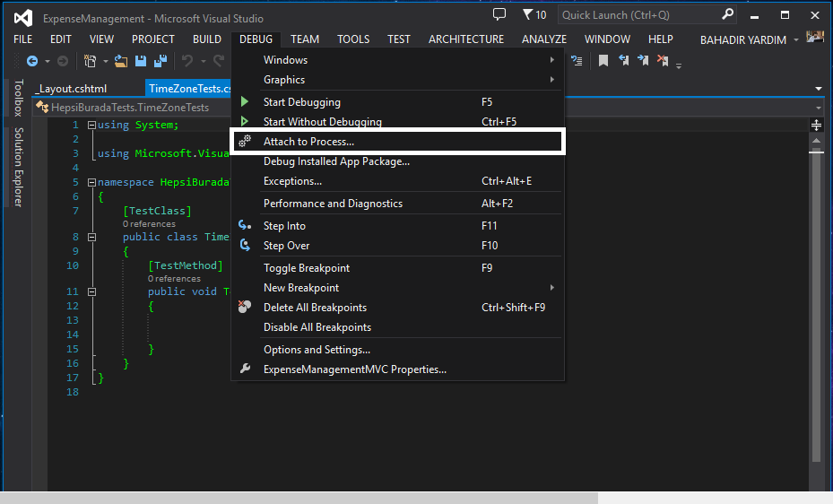
Task: Click inside the Quick Launch search box
Action: pyautogui.click(x=640, y=15)
